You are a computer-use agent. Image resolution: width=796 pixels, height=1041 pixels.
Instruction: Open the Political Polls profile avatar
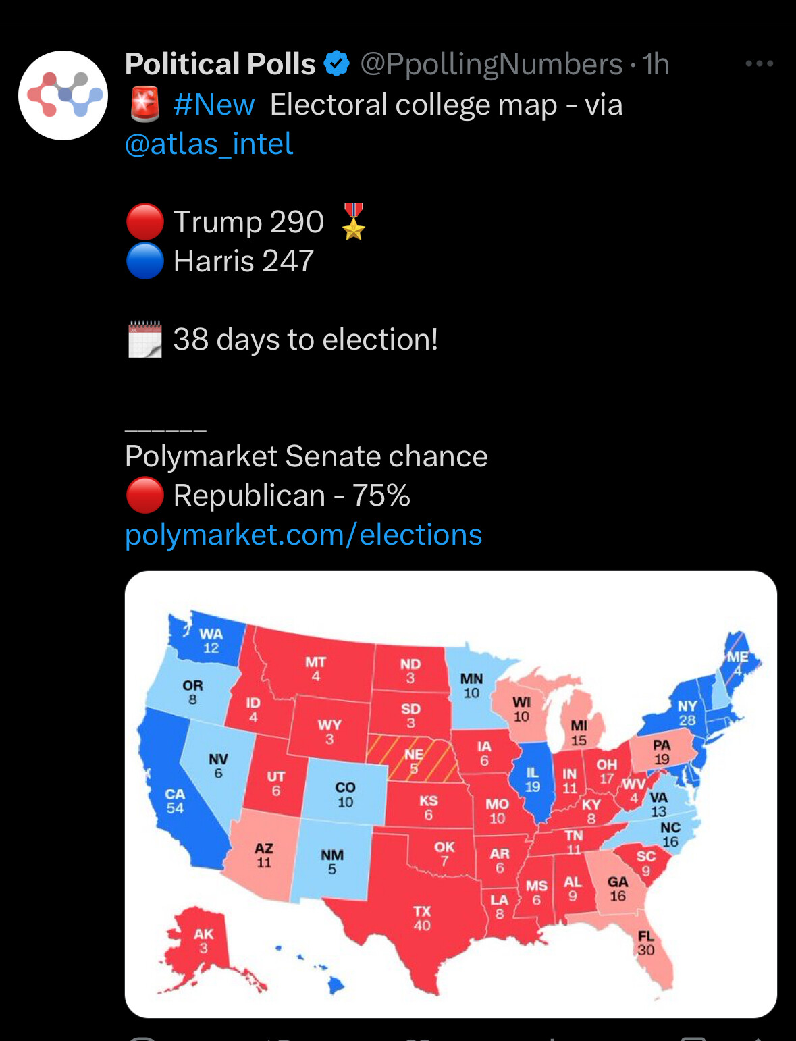[x=63, y=95]
